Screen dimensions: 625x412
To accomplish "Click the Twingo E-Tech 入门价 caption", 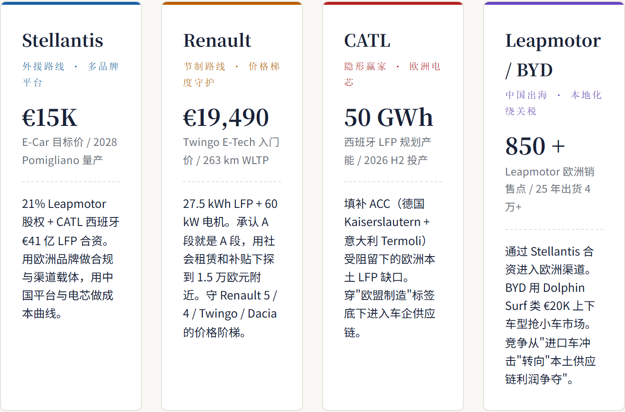I will tap(231, 151).
